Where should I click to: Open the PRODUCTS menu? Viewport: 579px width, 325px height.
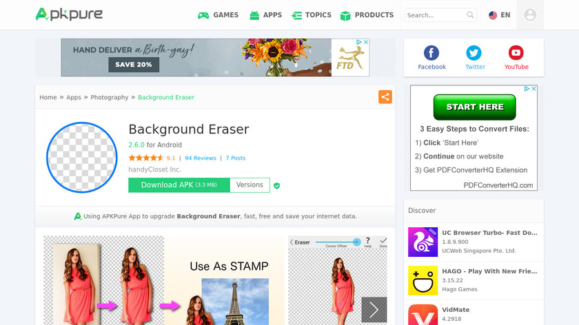(x=367, y=15)
